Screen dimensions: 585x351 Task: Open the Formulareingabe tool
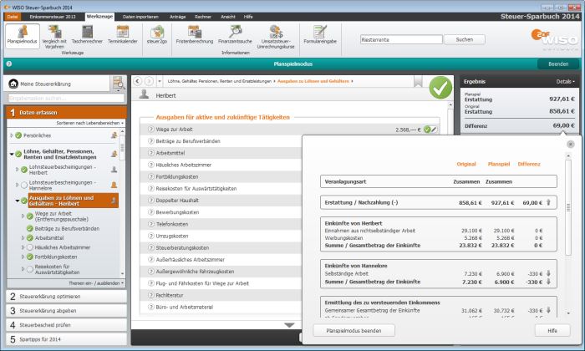click(x=320, y=35)
